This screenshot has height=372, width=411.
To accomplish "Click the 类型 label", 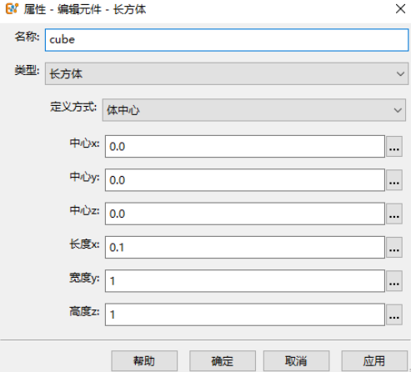I will tap(27, 70).
